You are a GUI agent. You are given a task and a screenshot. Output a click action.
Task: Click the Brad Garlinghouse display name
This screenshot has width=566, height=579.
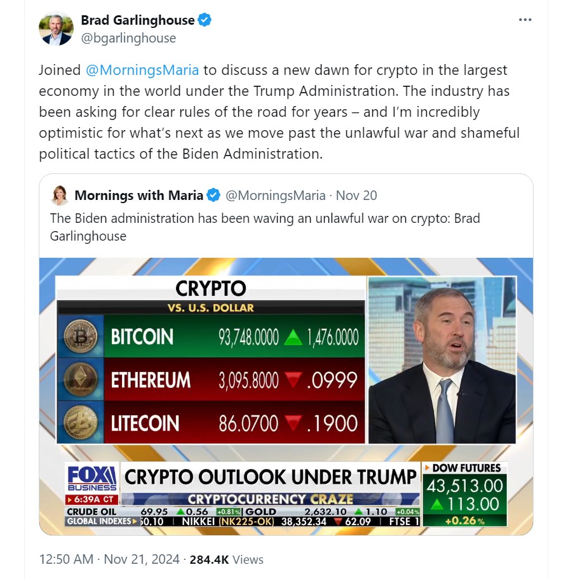(138, 20)
